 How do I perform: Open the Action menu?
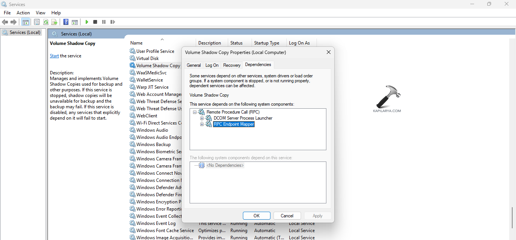pyautogui.click(x=23, y=12)
